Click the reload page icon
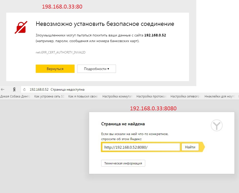 tap(24, 90)
